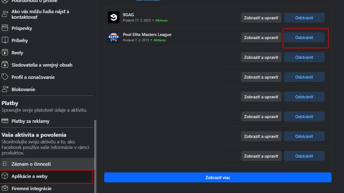Click the Pool Elite Masters League name
The height and width of the screenshot is (193, 344).
pos(147,34)
